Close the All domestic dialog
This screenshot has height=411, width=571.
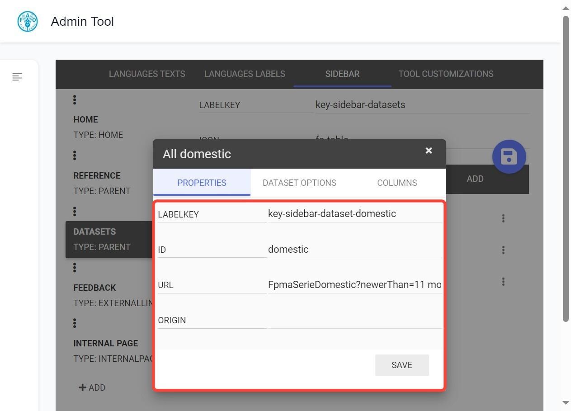[429, 151]
